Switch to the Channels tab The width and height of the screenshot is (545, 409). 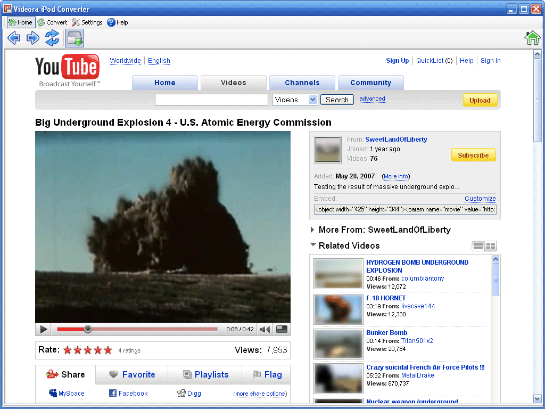click(302, 83)
